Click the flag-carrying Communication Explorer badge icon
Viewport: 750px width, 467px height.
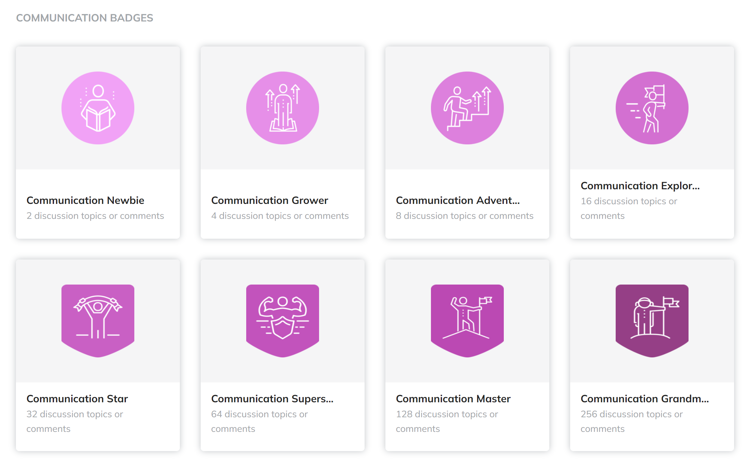point(652,108)
